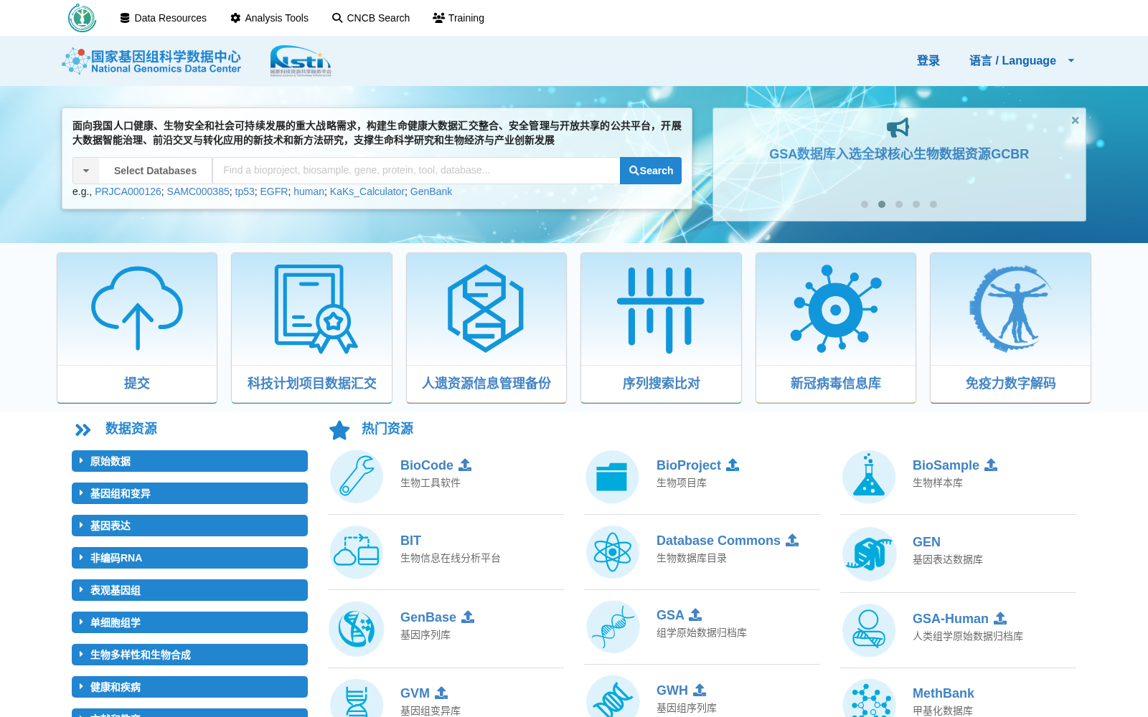Click the tp53 example link

(x=245, y=191)
